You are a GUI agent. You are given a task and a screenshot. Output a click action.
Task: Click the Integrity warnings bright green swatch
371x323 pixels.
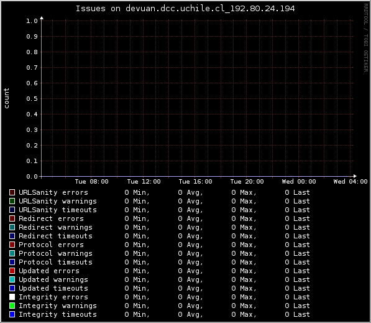coord(12,306)
